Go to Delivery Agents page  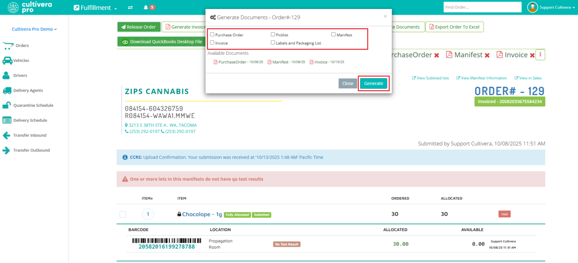click(x=28, y=91)
